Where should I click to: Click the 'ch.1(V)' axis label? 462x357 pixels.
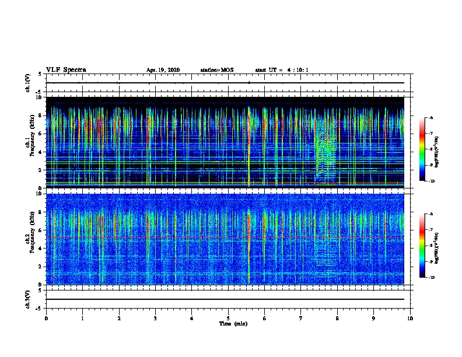pos(28,83)
